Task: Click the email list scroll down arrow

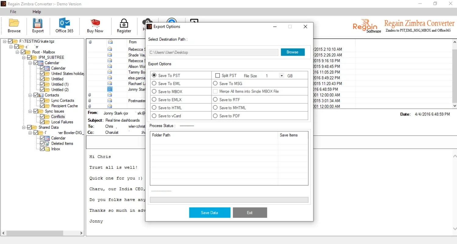Action: (x=455, y=106)
